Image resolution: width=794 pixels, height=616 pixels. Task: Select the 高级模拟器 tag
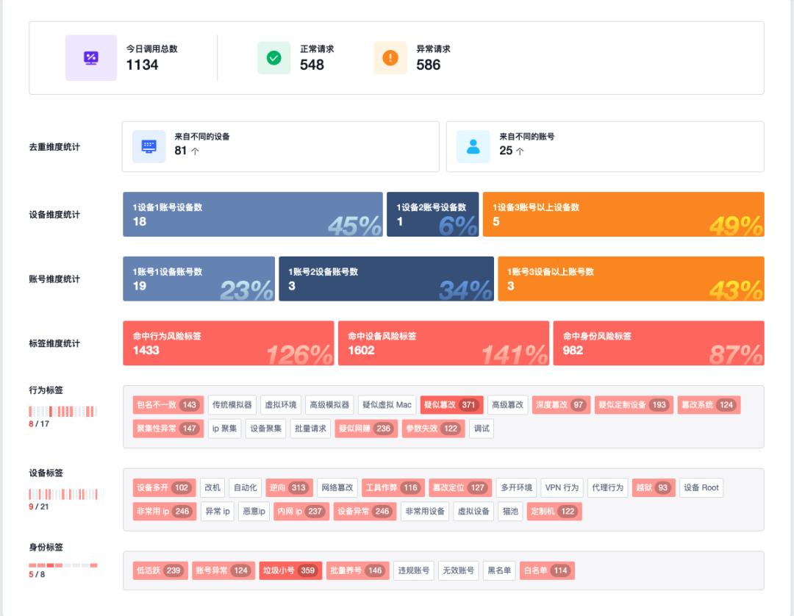(x=329, y=405)
